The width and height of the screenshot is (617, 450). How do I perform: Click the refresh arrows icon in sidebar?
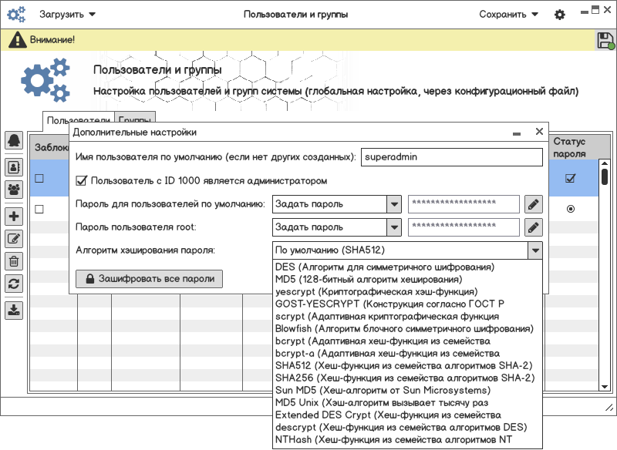13,284
